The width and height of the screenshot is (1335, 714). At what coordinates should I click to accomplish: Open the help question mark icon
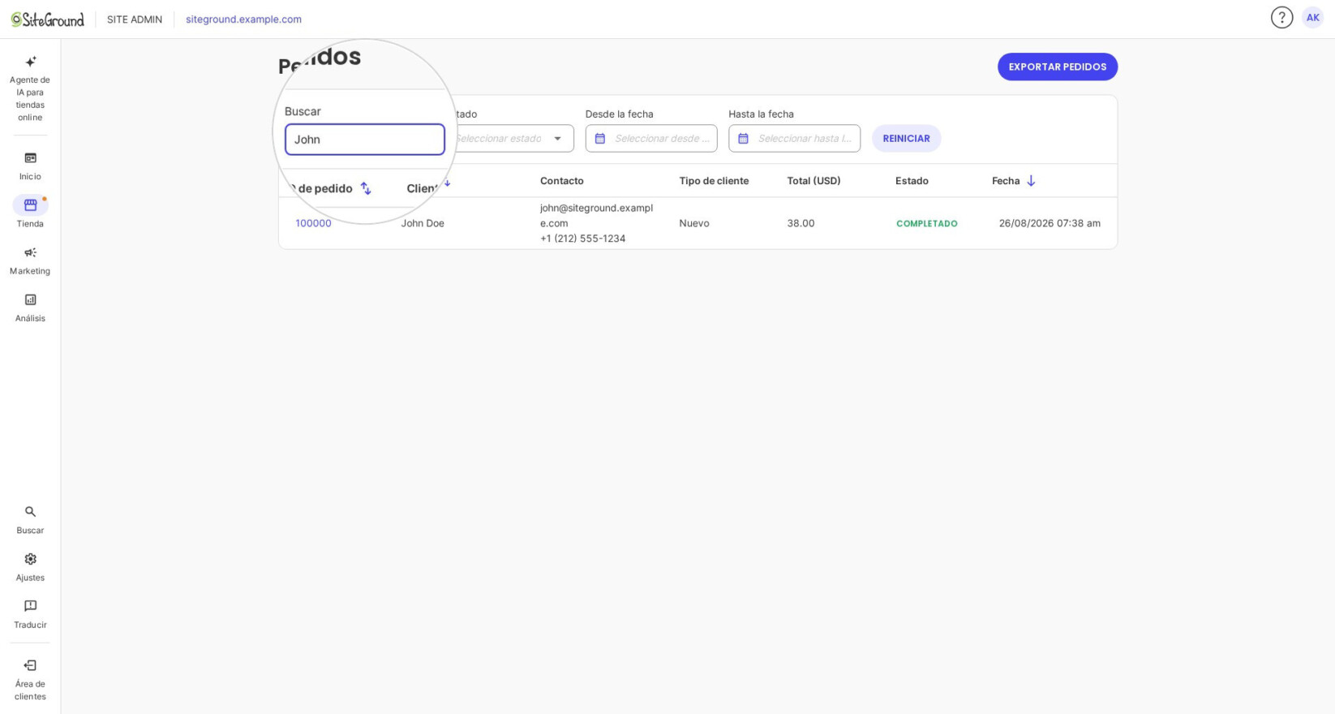pyautogui.click(x=1281, y=18)
